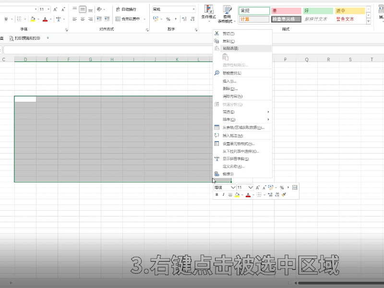This screenshot has width=384, height=288.
Task: Choose 插入 from the context menu
Action: point(242,81)
